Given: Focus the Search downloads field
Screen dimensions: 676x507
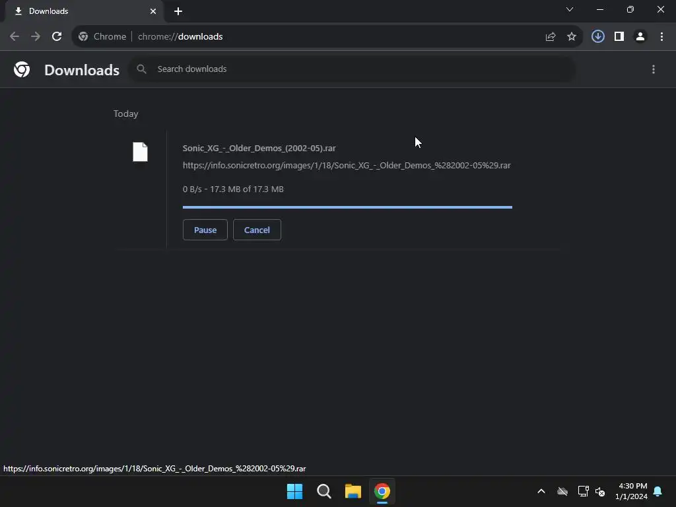Looking at the screenshot, I should pyautogui.click(x=353, y=69).
